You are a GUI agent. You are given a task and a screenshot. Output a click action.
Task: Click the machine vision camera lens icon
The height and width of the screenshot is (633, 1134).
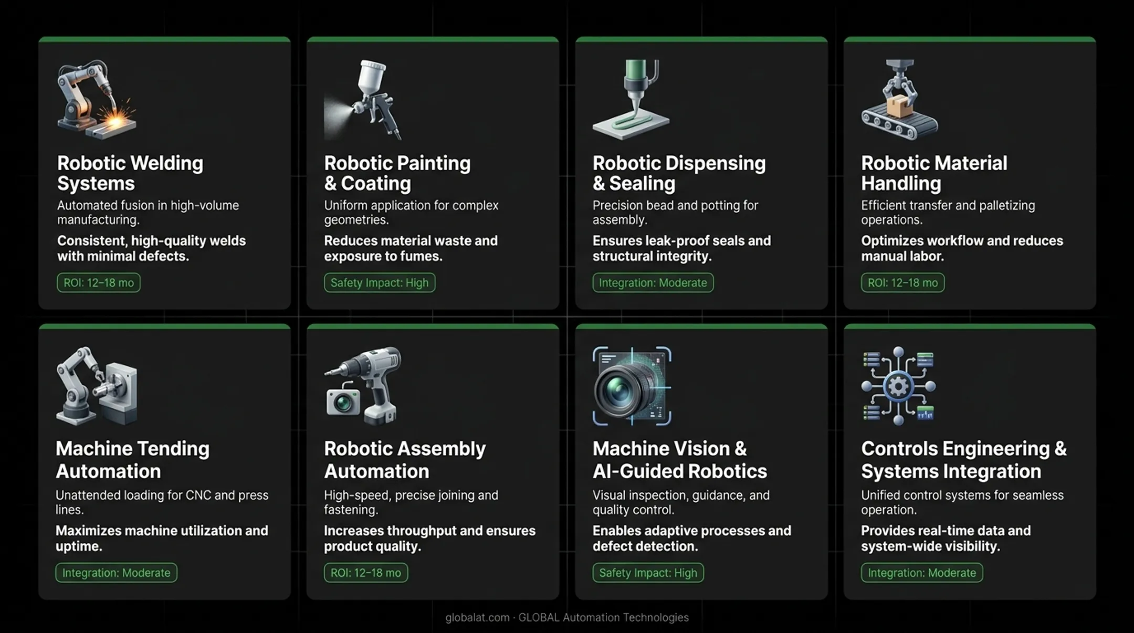(x=632, y=386)
